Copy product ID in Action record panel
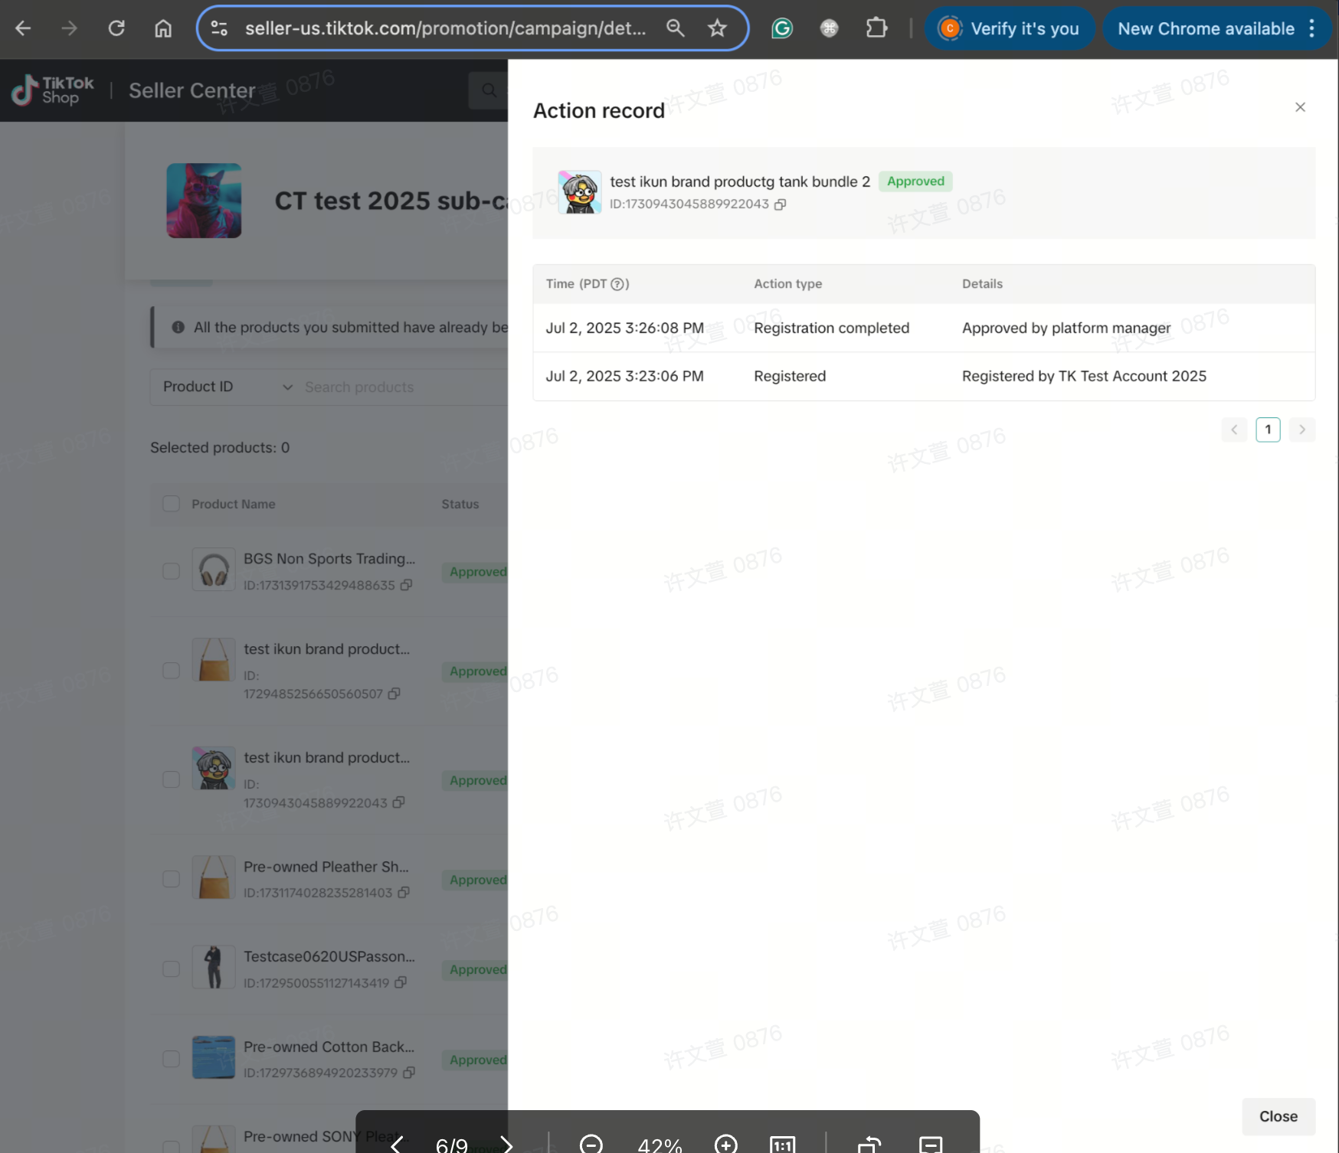The height and width of the screenshot is (1153, 1339). [780, 204]
